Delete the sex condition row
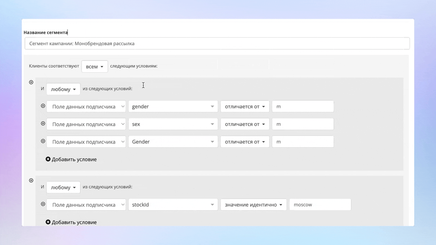 point(43,124)
